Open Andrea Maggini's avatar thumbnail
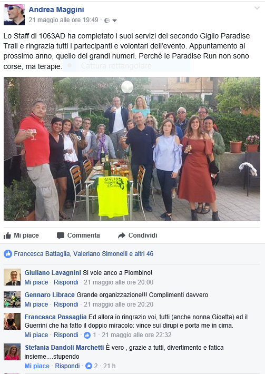 click(14, 15)
